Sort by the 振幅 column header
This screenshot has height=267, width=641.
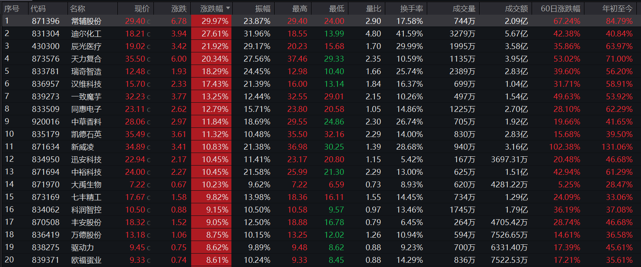pyautogui.click(x=262, y=9)
